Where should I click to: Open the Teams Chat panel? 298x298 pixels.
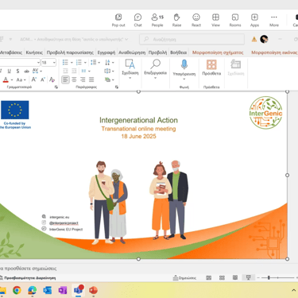[137, 20]
